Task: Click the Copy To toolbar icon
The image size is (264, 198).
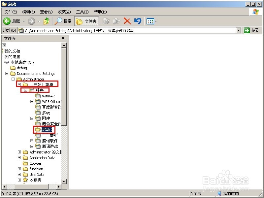Action: click(116, 21)
